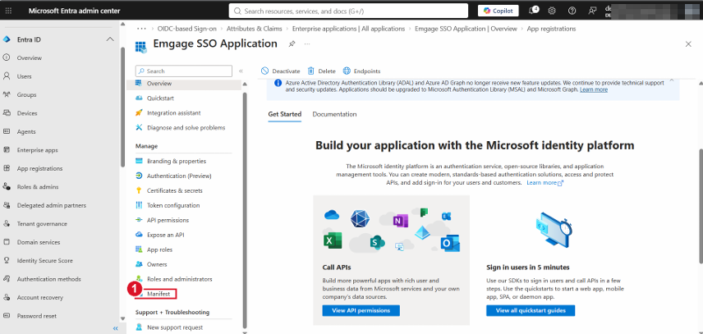The image size is (703, 334).
Task: Open Groups in the left sidebar
Action: 26,95
